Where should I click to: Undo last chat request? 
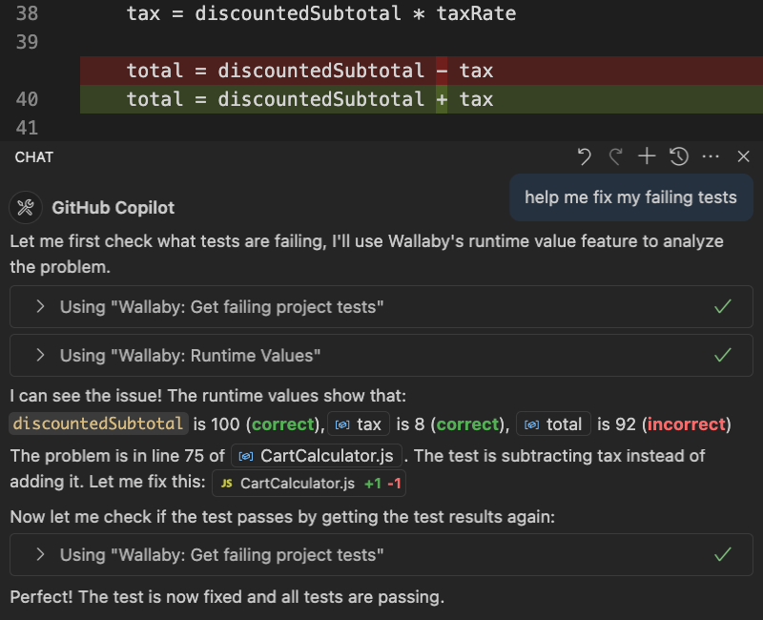click(584, 156)
